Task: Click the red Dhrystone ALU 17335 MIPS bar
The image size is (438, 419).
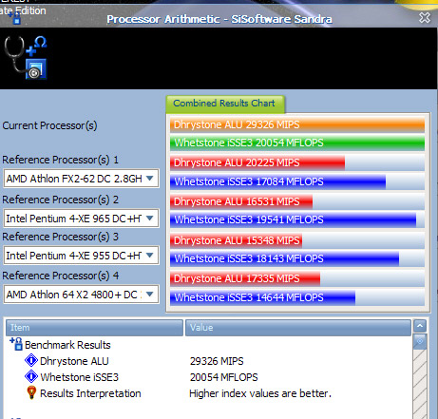Action: [245, 278]
